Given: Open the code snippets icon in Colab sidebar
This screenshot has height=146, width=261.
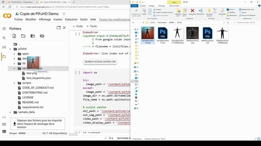Looking at the screenshot, I should 4,117.
